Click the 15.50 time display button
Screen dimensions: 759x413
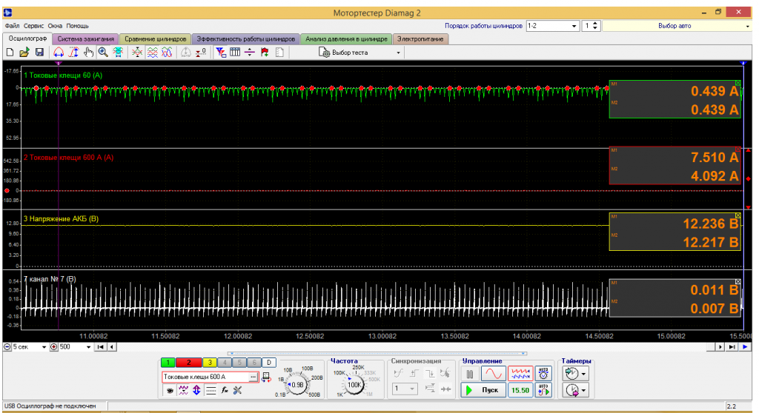coord(520,390)
